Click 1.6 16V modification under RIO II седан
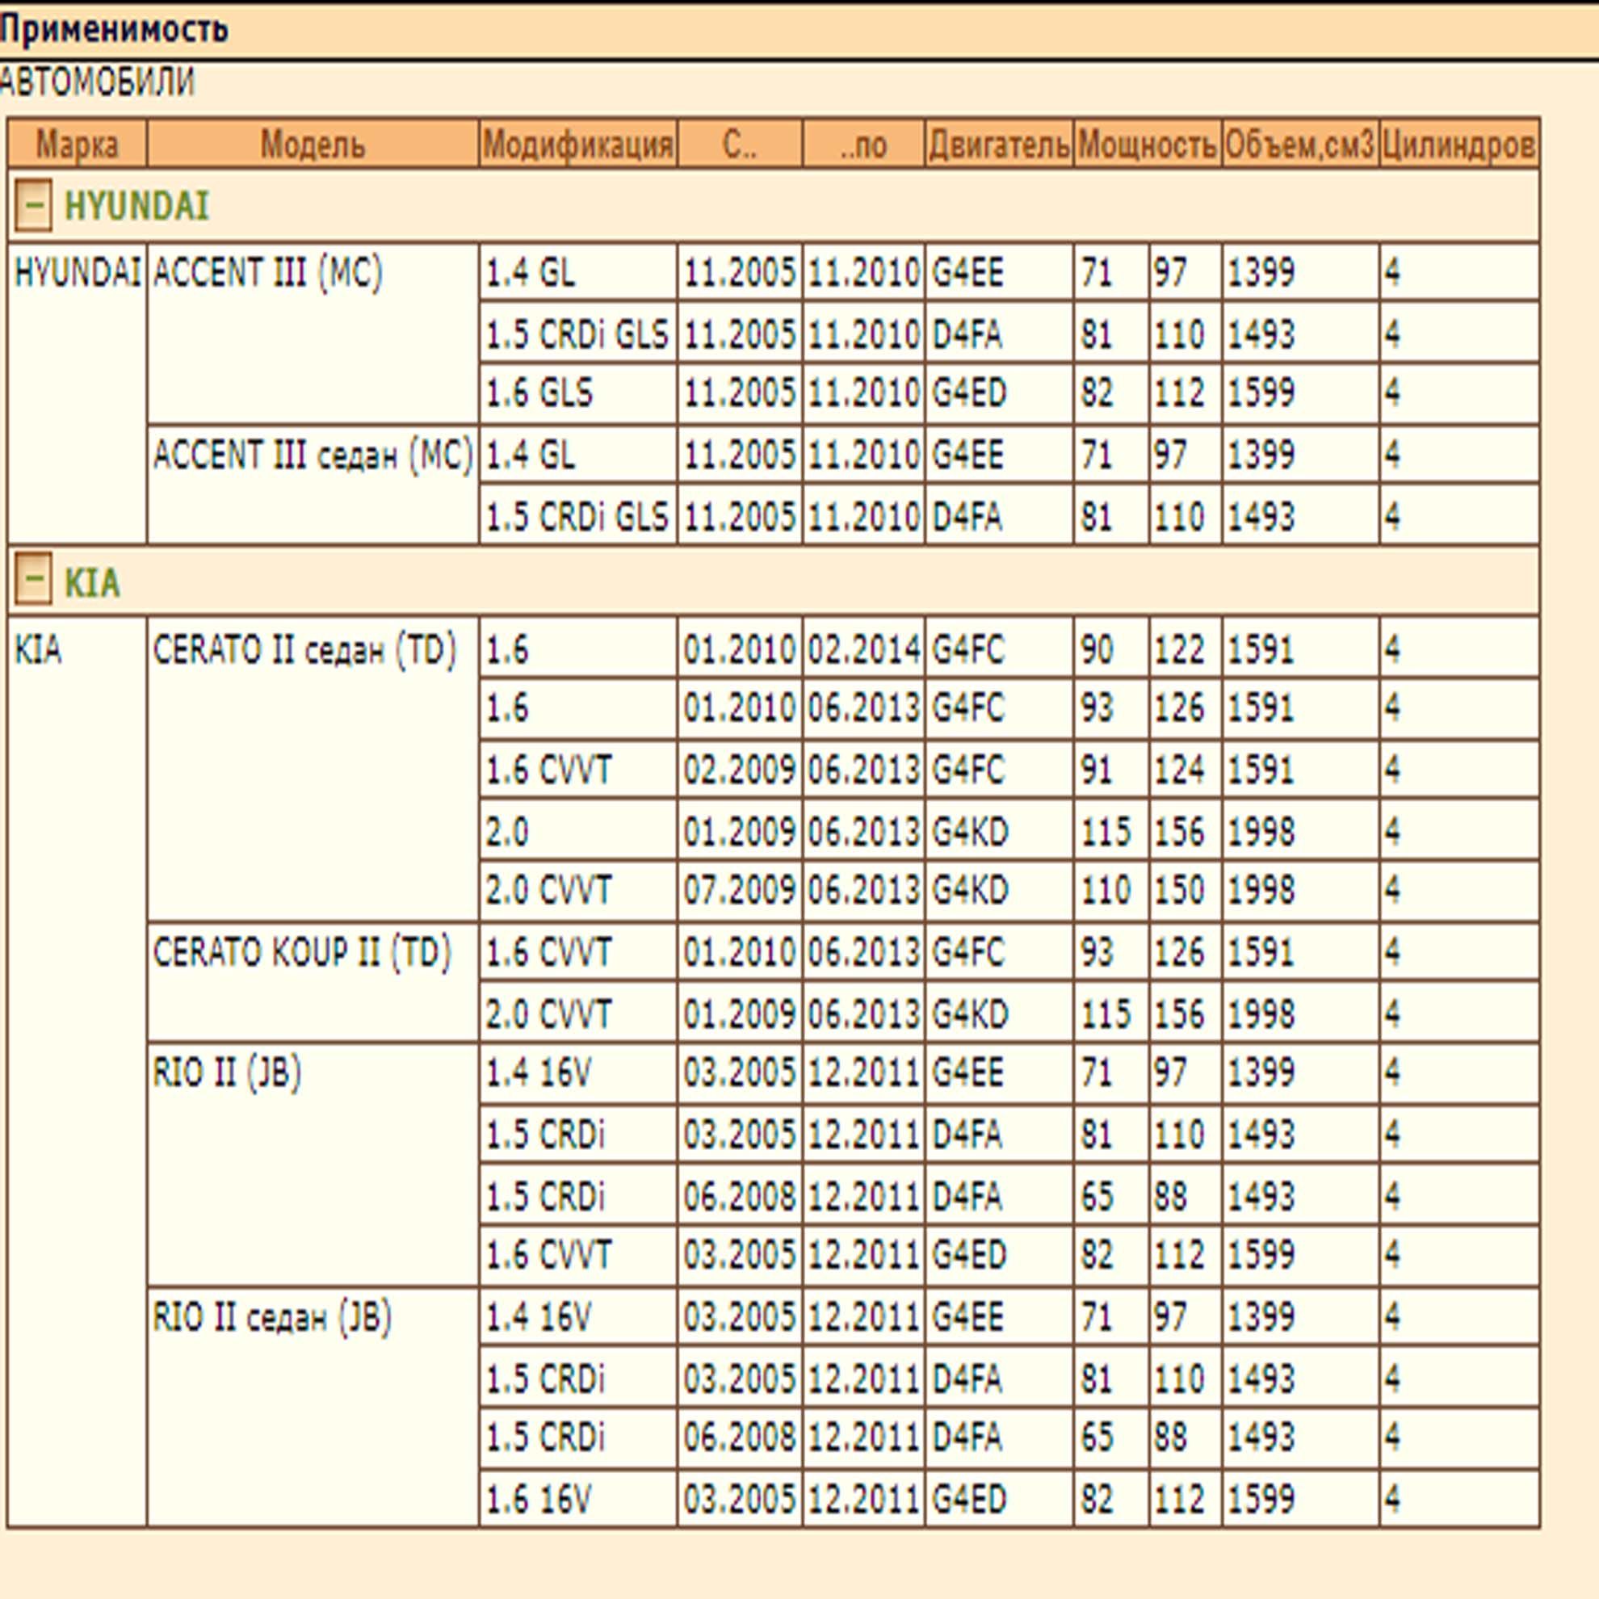Image resolution: width=1599 pixels, height=1599 pixels. (577, 1499)
